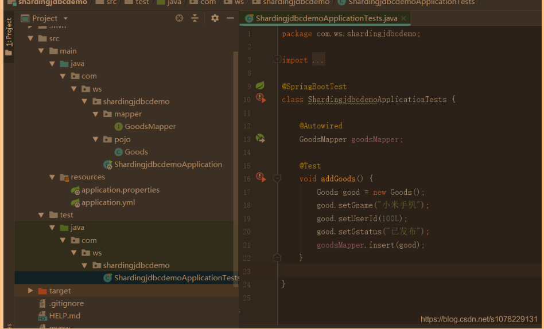Click the class name ShardingjdbcdemoApplicationTests in code
This screenshot has width=544, height=329.
378,100
